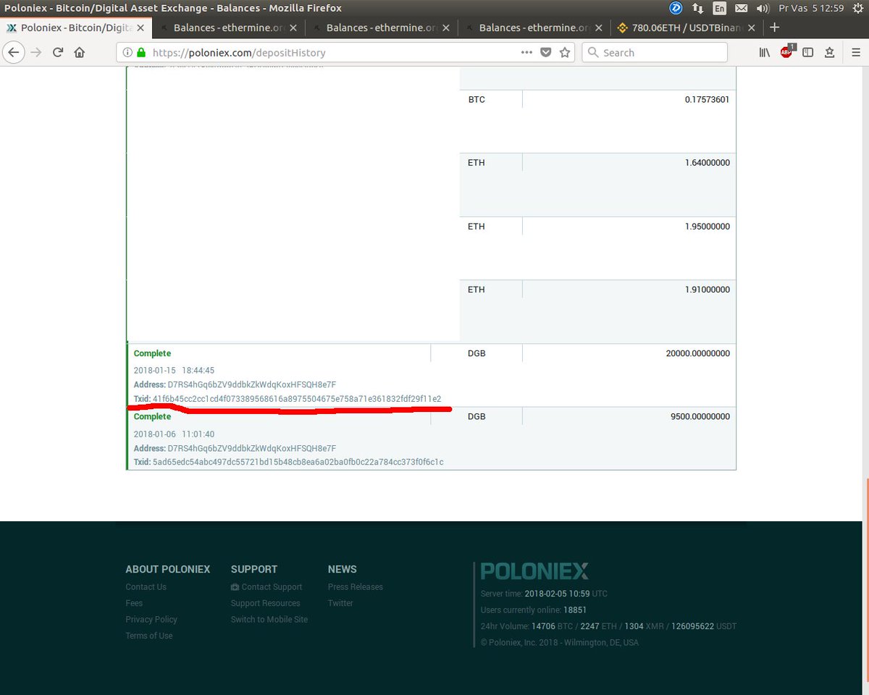The width and height of the screenshot is (869, 695).
Task: Open the Terms of Use link
Action: (x=149, y=636)
